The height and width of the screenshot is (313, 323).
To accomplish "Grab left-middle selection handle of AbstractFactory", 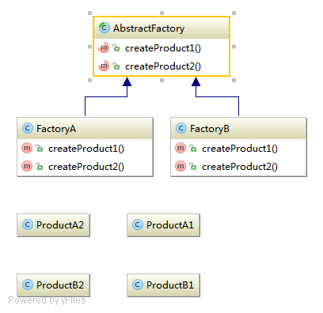I will pyautogui.click(x=89, y=47).
